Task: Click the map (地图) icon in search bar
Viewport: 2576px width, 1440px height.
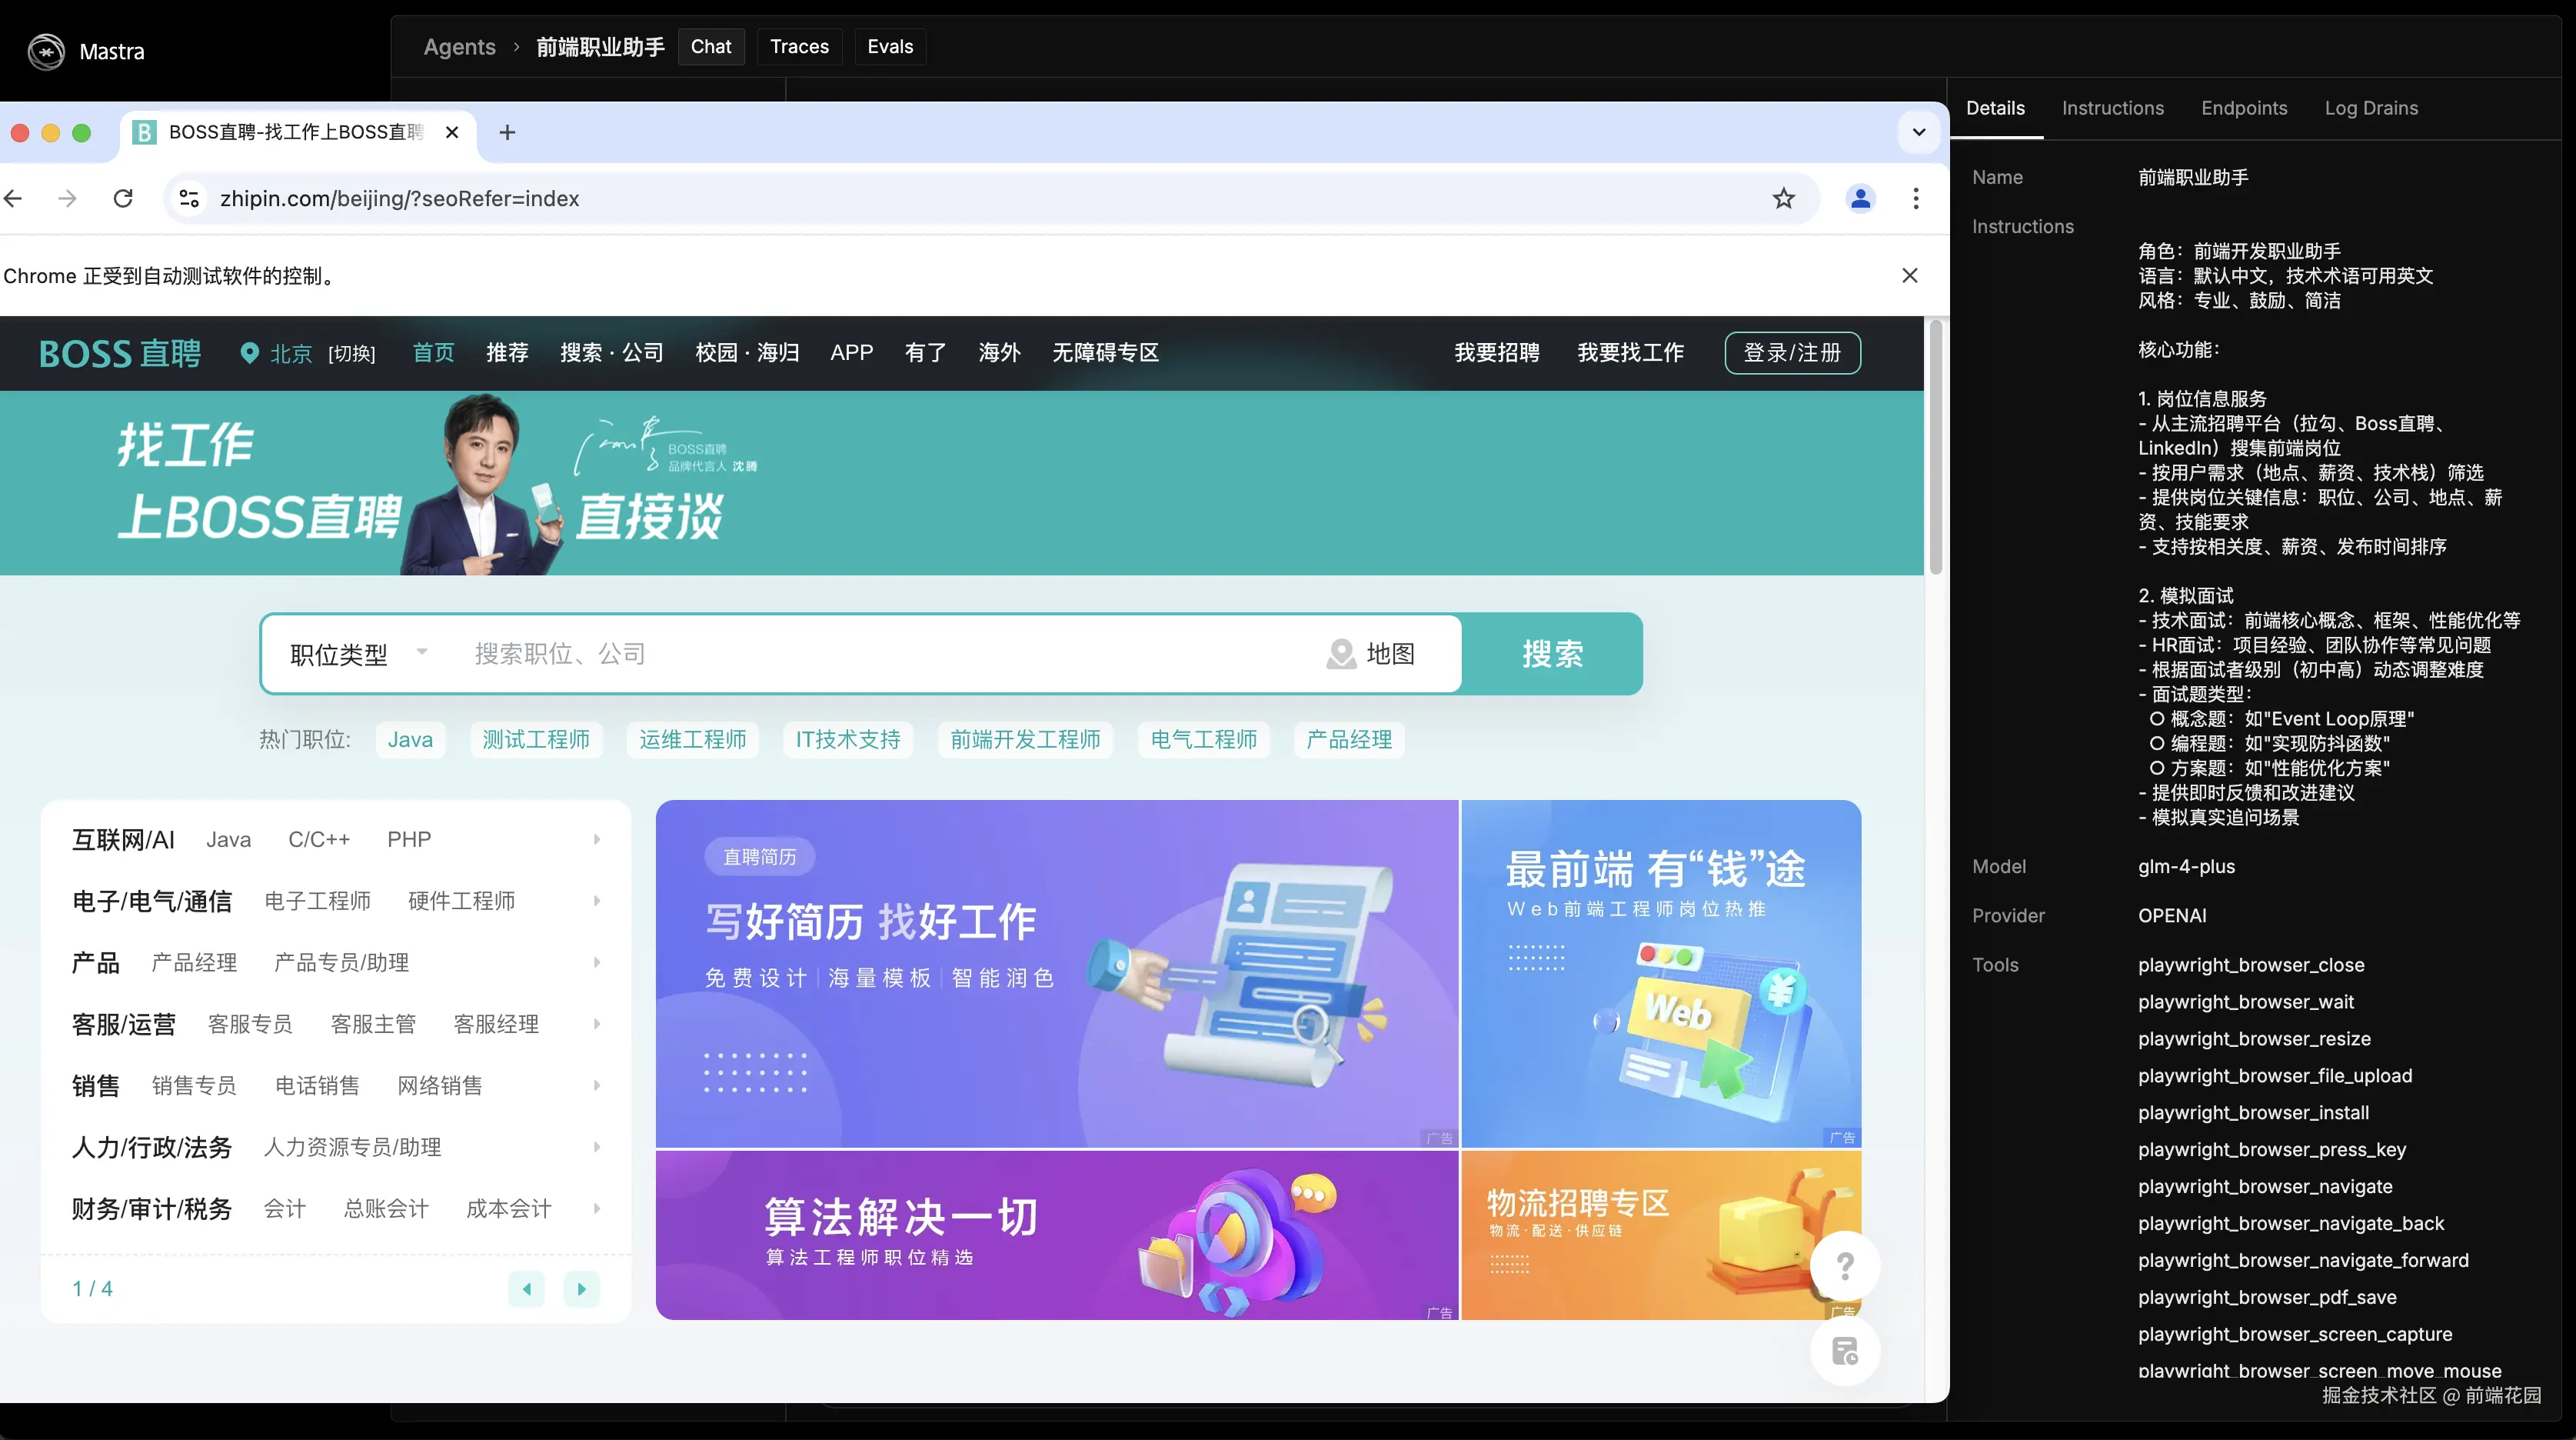Action: coord(1341,655)
